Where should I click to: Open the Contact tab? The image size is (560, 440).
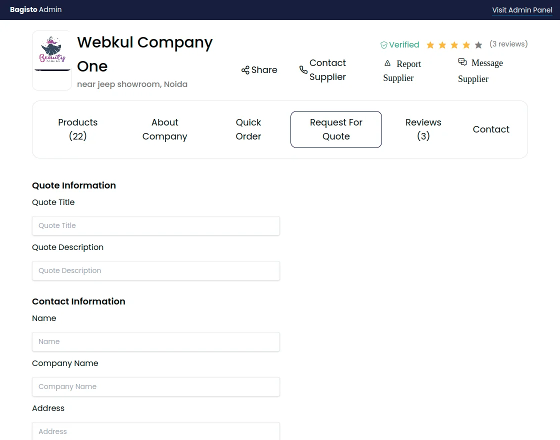(491, 129)
